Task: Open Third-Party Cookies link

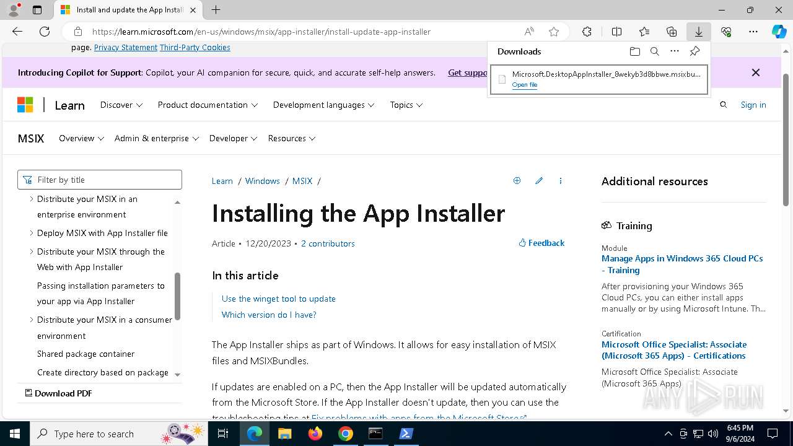Action: (195, 48)
